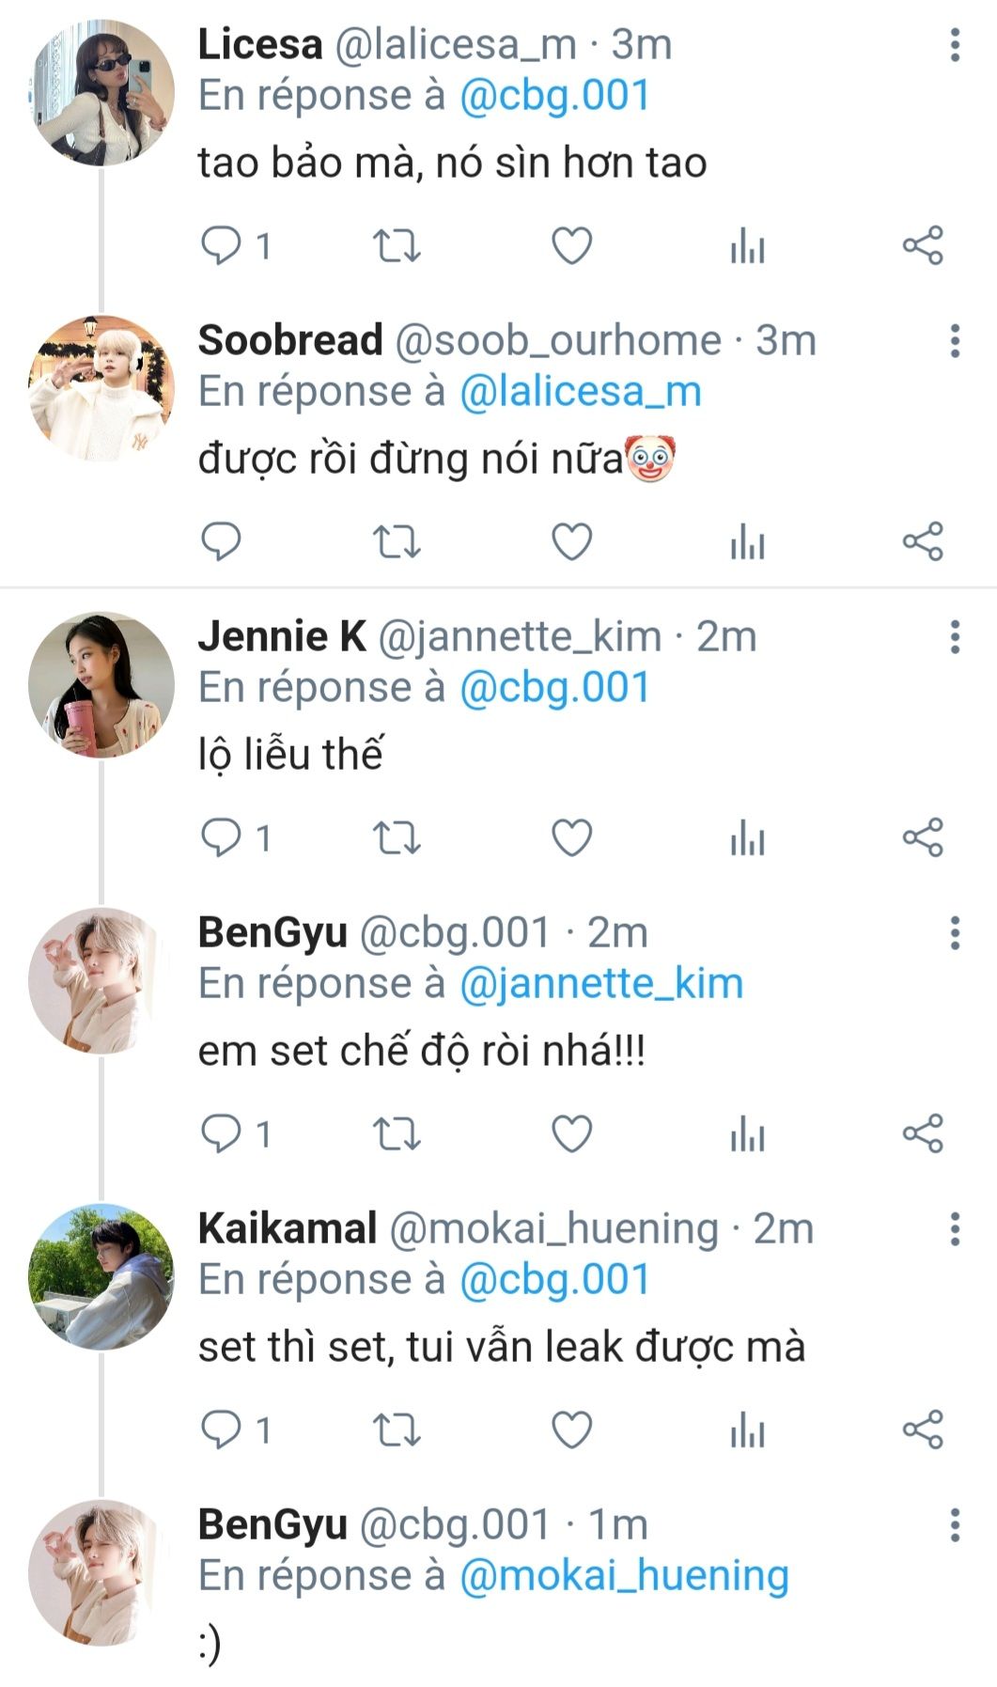997x1687 pixels.
Task: Retweet Licesa's reply
Action: (397, 246)
